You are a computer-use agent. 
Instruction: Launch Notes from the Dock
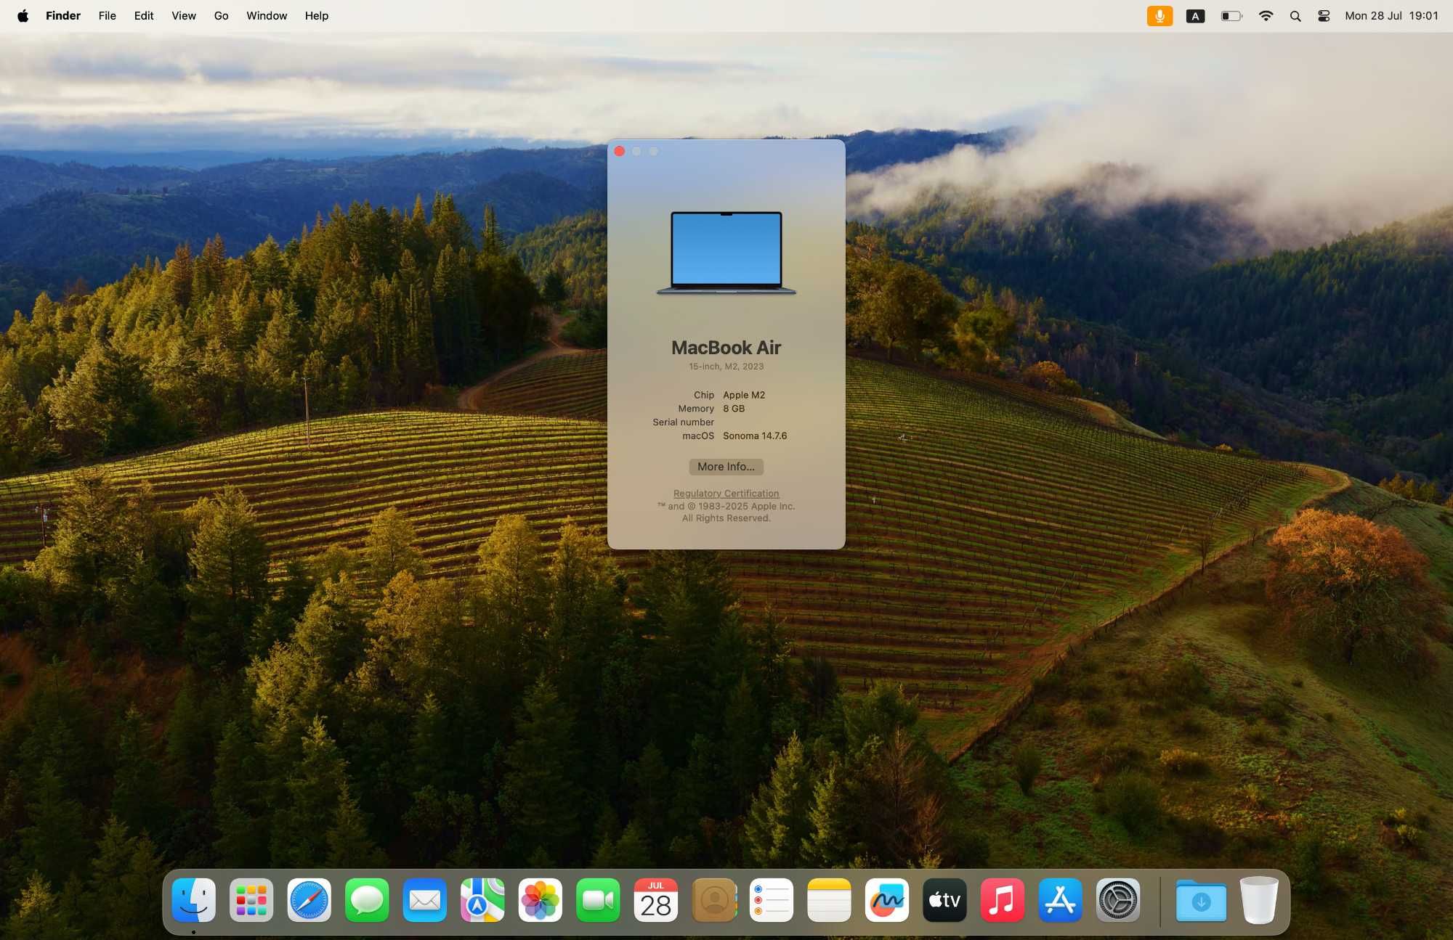[829, 900]
